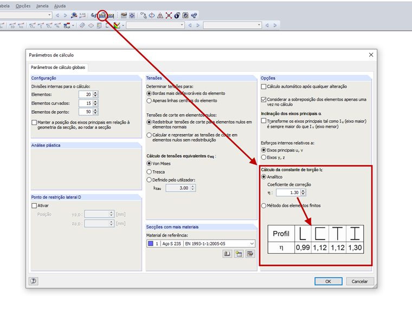Click the edit material icon
This screenshot has height=323, width=412.
click(250, 254)
